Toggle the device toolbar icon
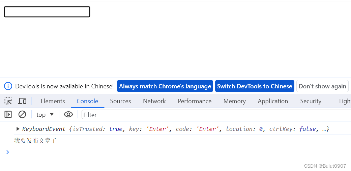Image resolution: width=351 pixels, height=171 pixels. point(22,101)
